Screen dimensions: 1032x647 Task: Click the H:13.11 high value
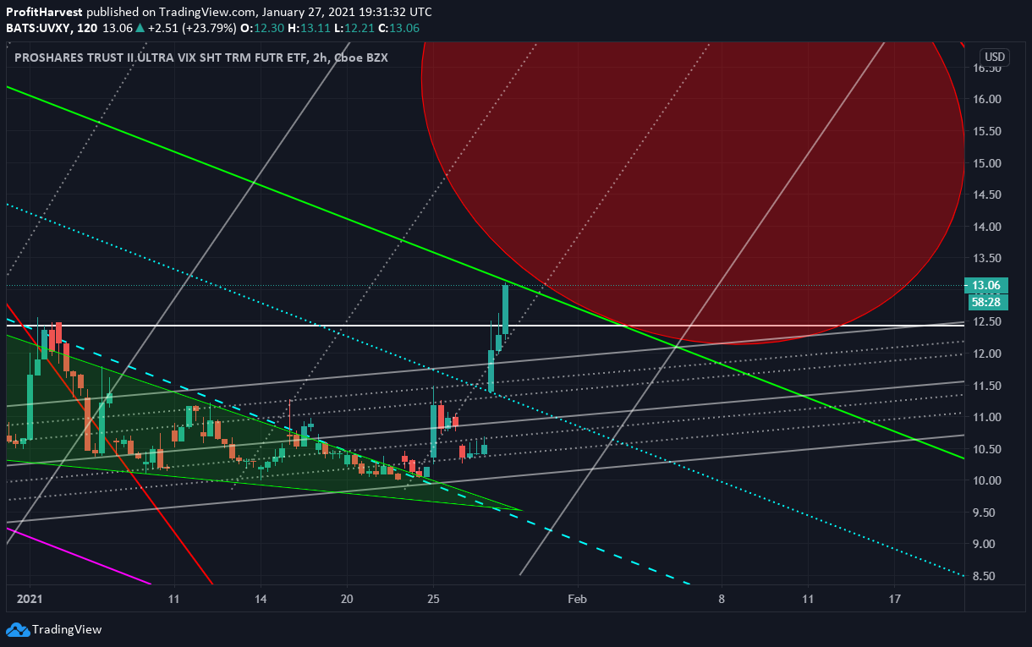308,28
